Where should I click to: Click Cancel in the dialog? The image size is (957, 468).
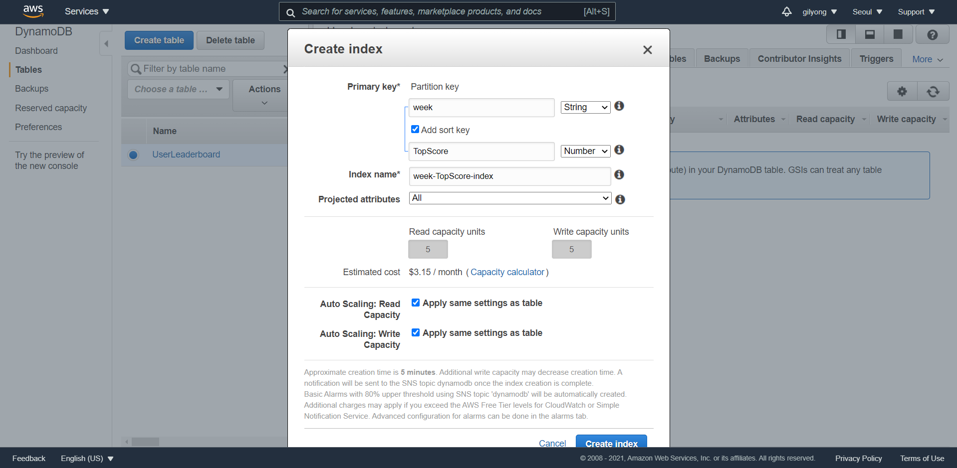[552, 443]
